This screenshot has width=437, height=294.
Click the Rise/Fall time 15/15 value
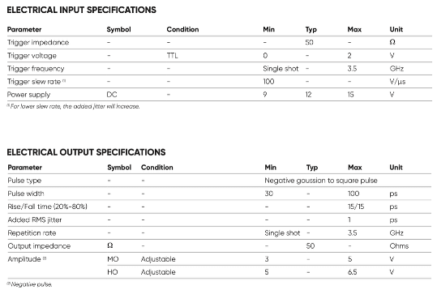pyautogui.click(x=356, y=207)
